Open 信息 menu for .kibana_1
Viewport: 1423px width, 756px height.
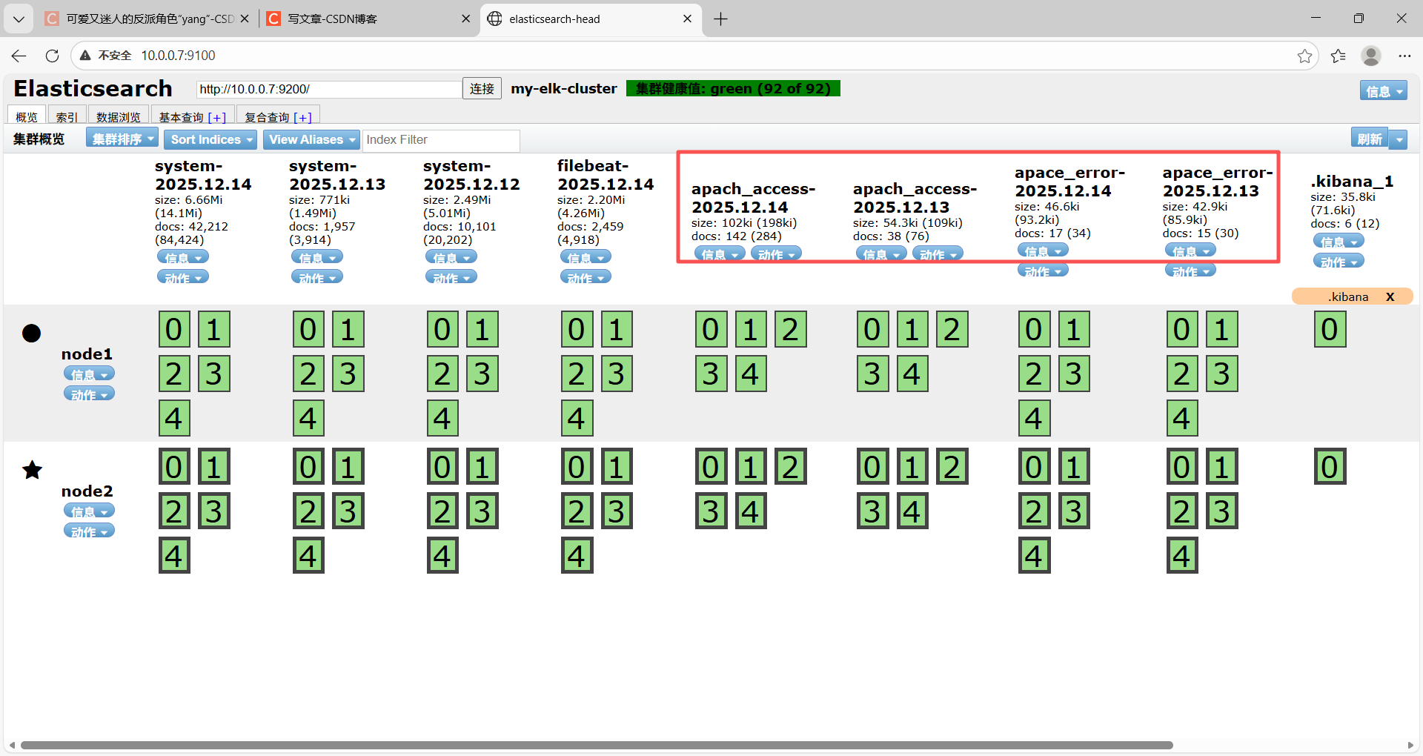click(1339, 242)
